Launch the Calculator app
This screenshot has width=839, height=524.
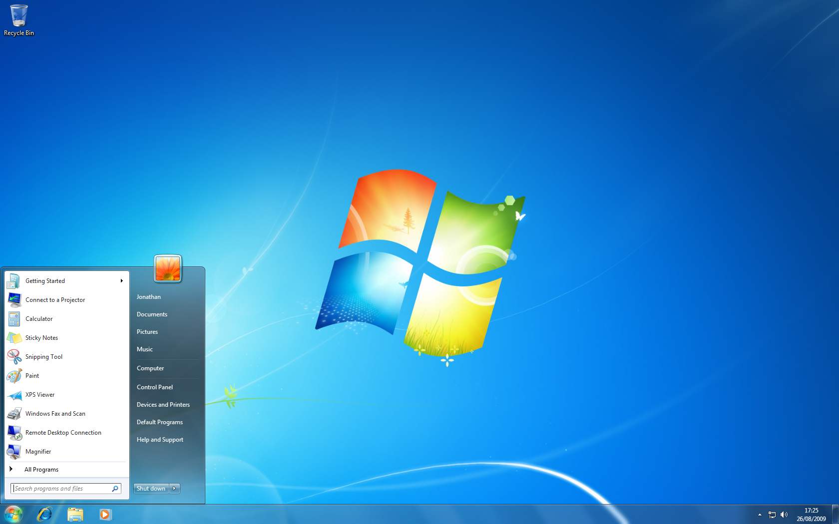click(x=39, y=319)
